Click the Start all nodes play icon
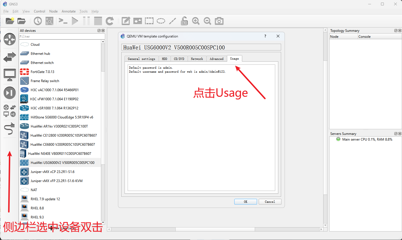Viewport: 402px width, 240px height. pos(75,21)
